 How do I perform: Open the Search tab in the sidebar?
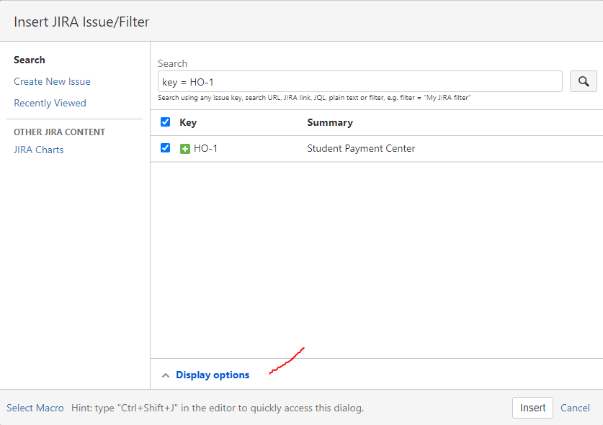[30, 60]
